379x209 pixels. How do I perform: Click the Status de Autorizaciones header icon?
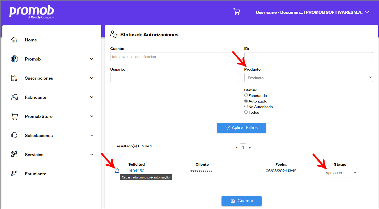114,34
